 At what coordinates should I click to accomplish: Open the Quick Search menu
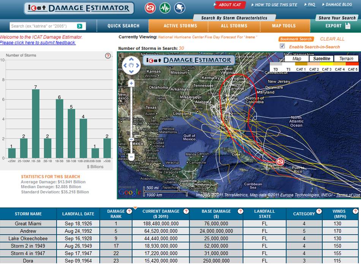click(x=123, y=26)
